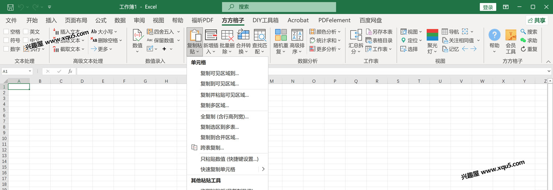This screenshot has width=553, height=190.
Task: Expand the 截取文本 dropdown
Action: pyautogui.click(x=83, y=49)
